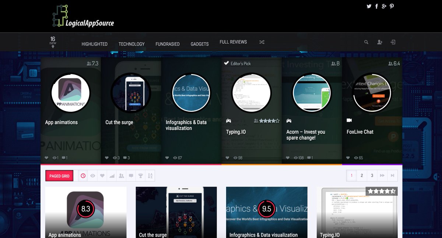The image size is (442, 238).
Task: Sort grid by likes heart icon
Action: tap(102, 176)
